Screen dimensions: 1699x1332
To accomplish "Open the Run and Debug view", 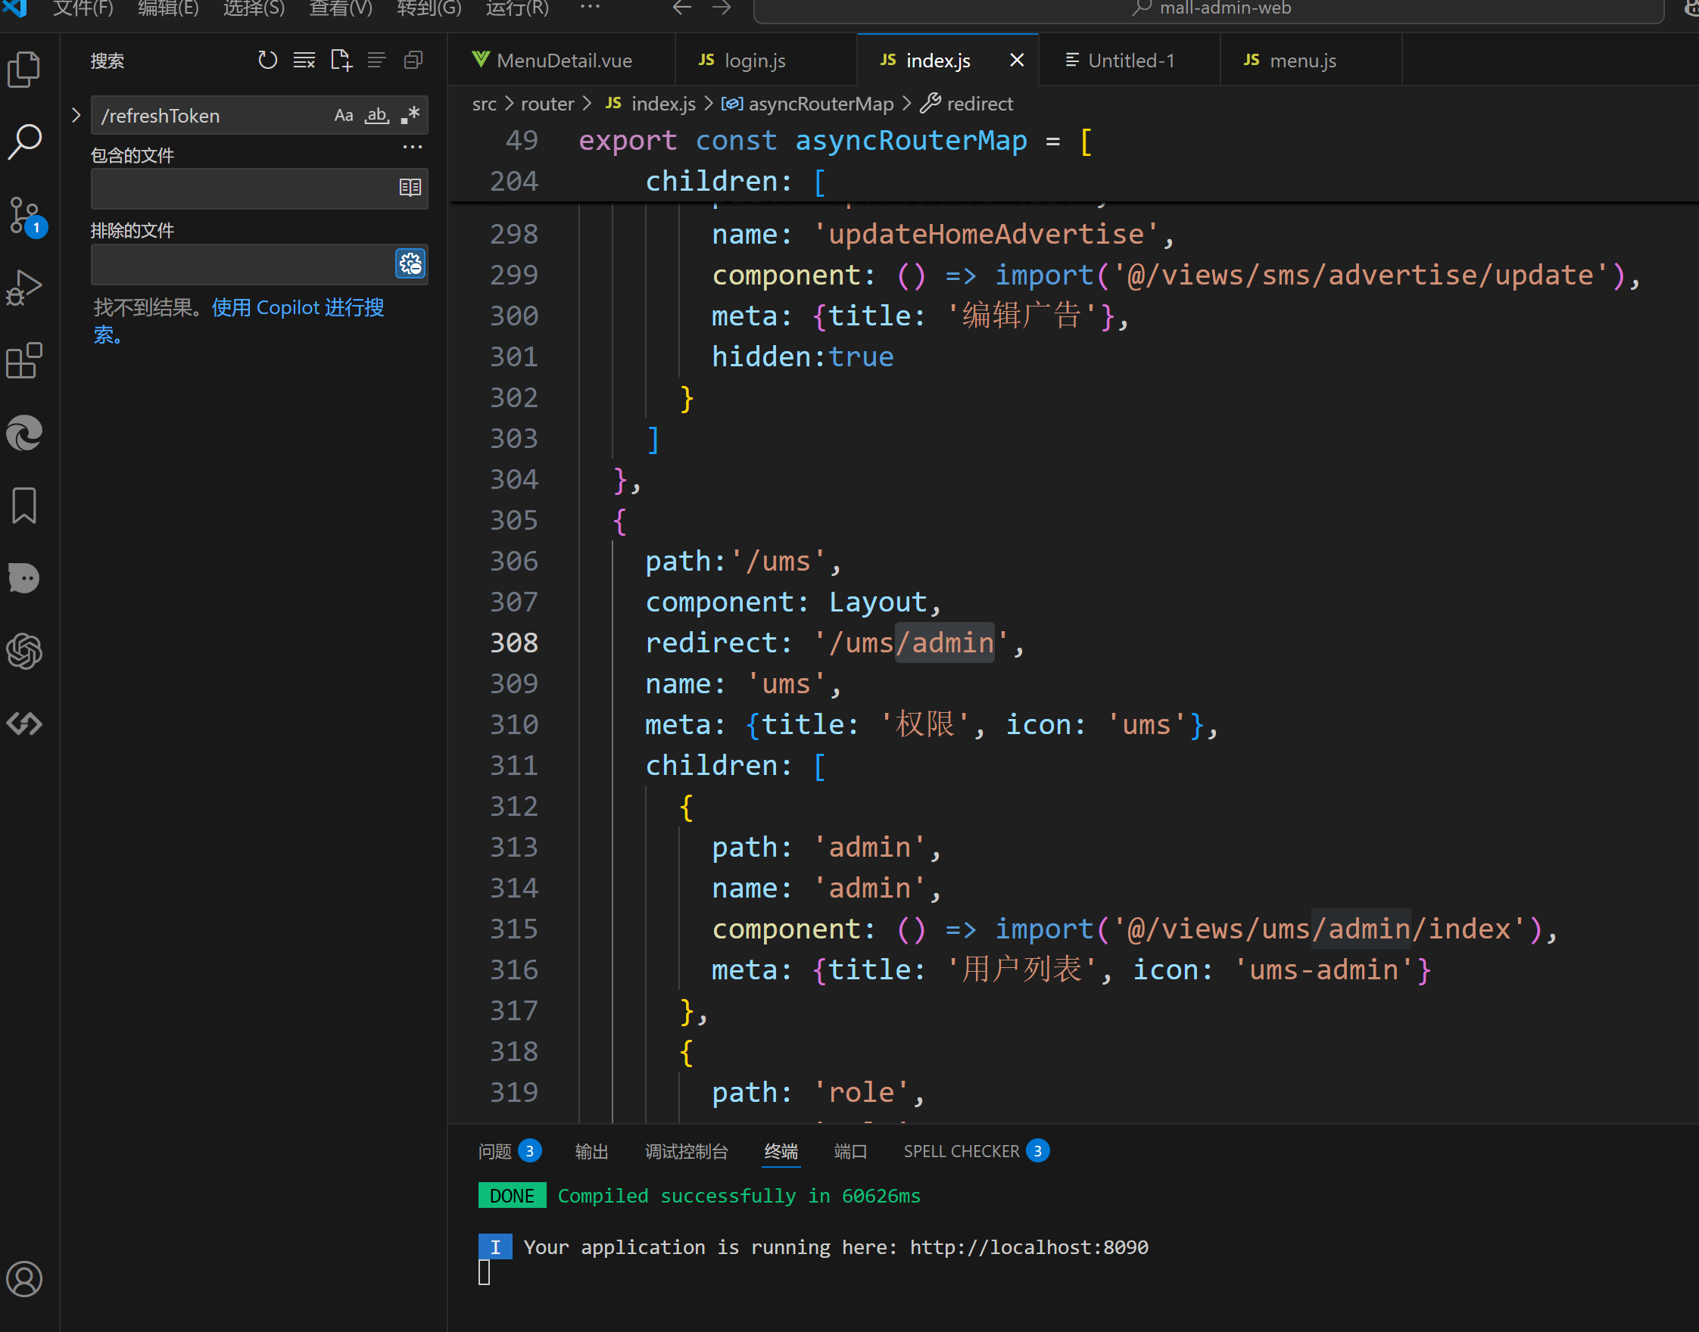I will pos(24,288).
